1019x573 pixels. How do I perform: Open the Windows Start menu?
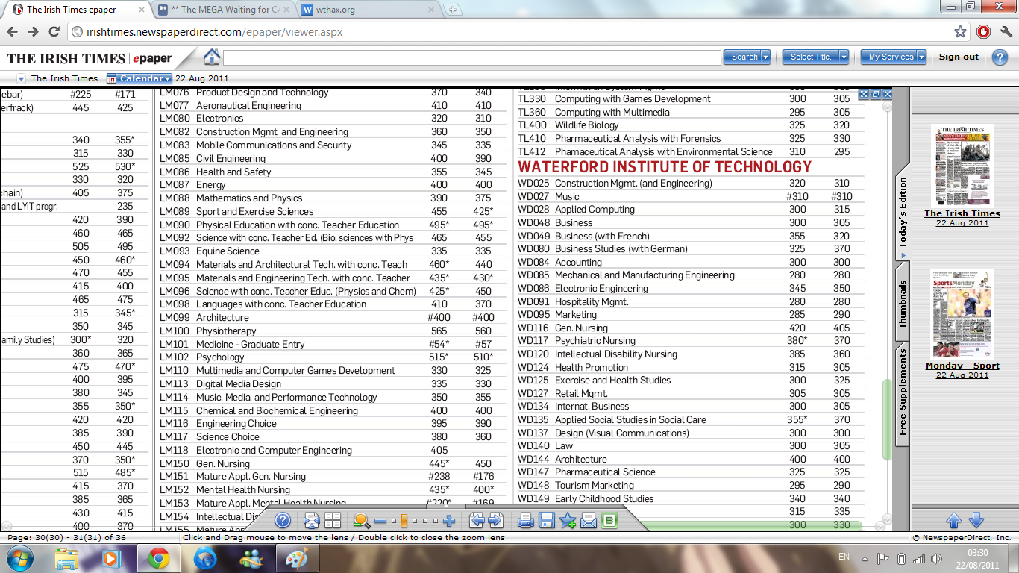(18, 558)
